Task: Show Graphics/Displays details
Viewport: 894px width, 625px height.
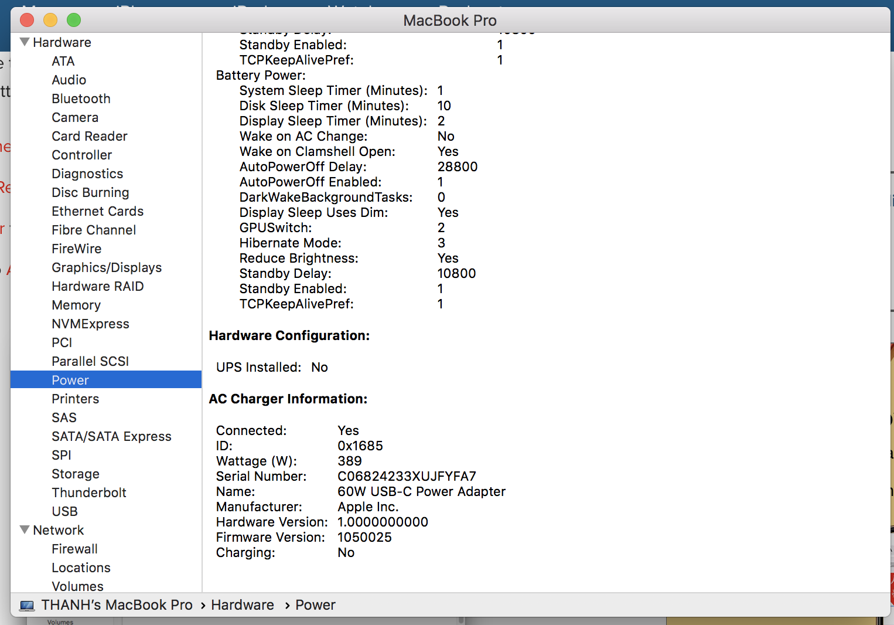Action: tap(107, 267)
